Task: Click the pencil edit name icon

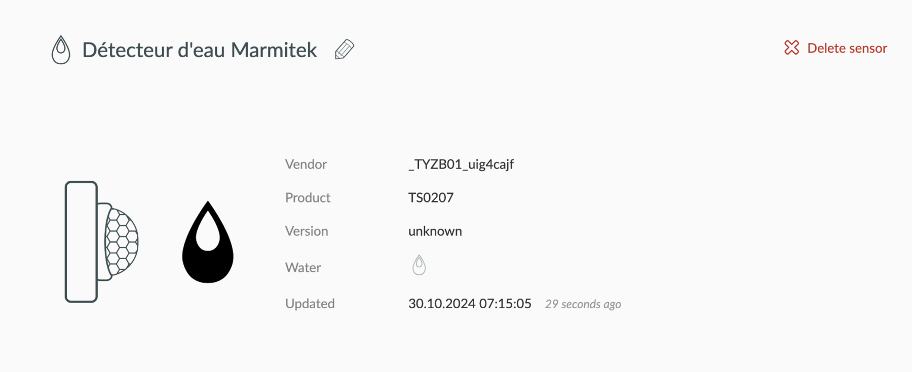Action: 345,50
